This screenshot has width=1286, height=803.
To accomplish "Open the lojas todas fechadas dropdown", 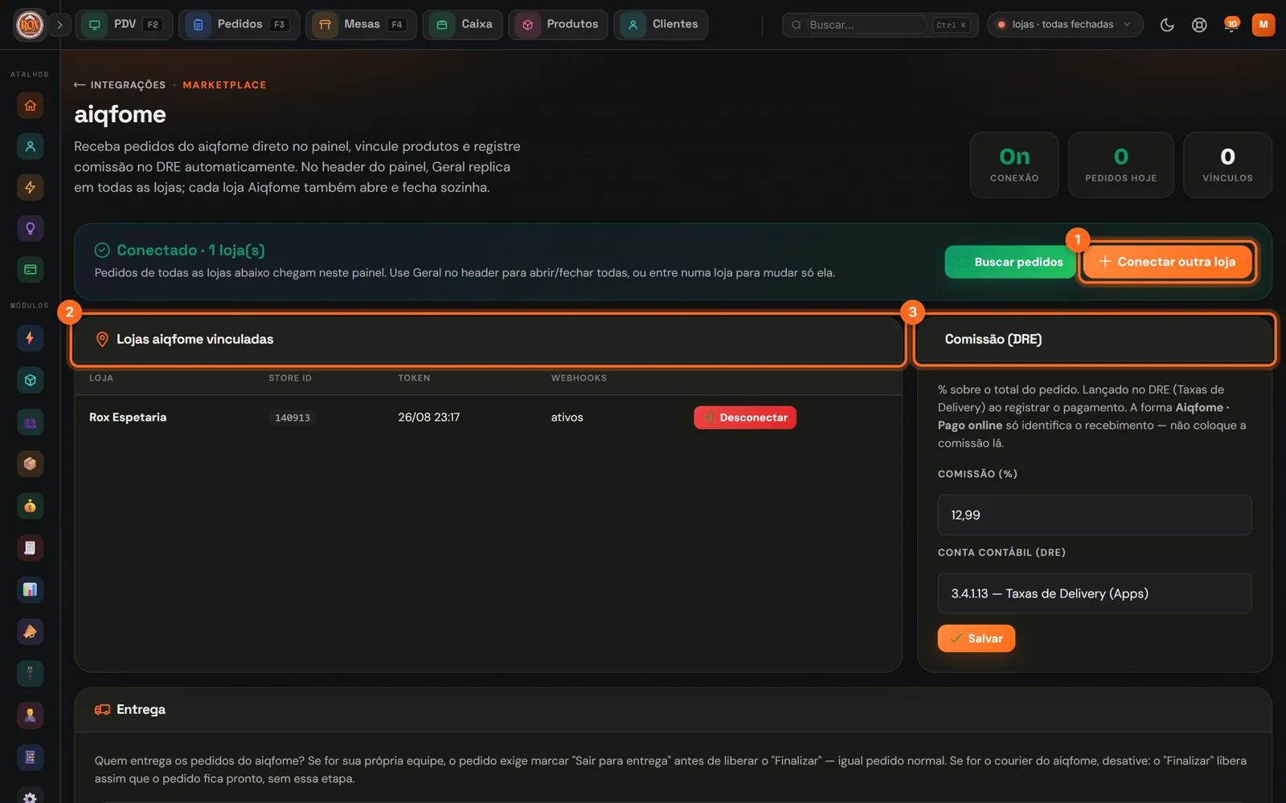I will tap(1065, 25).
